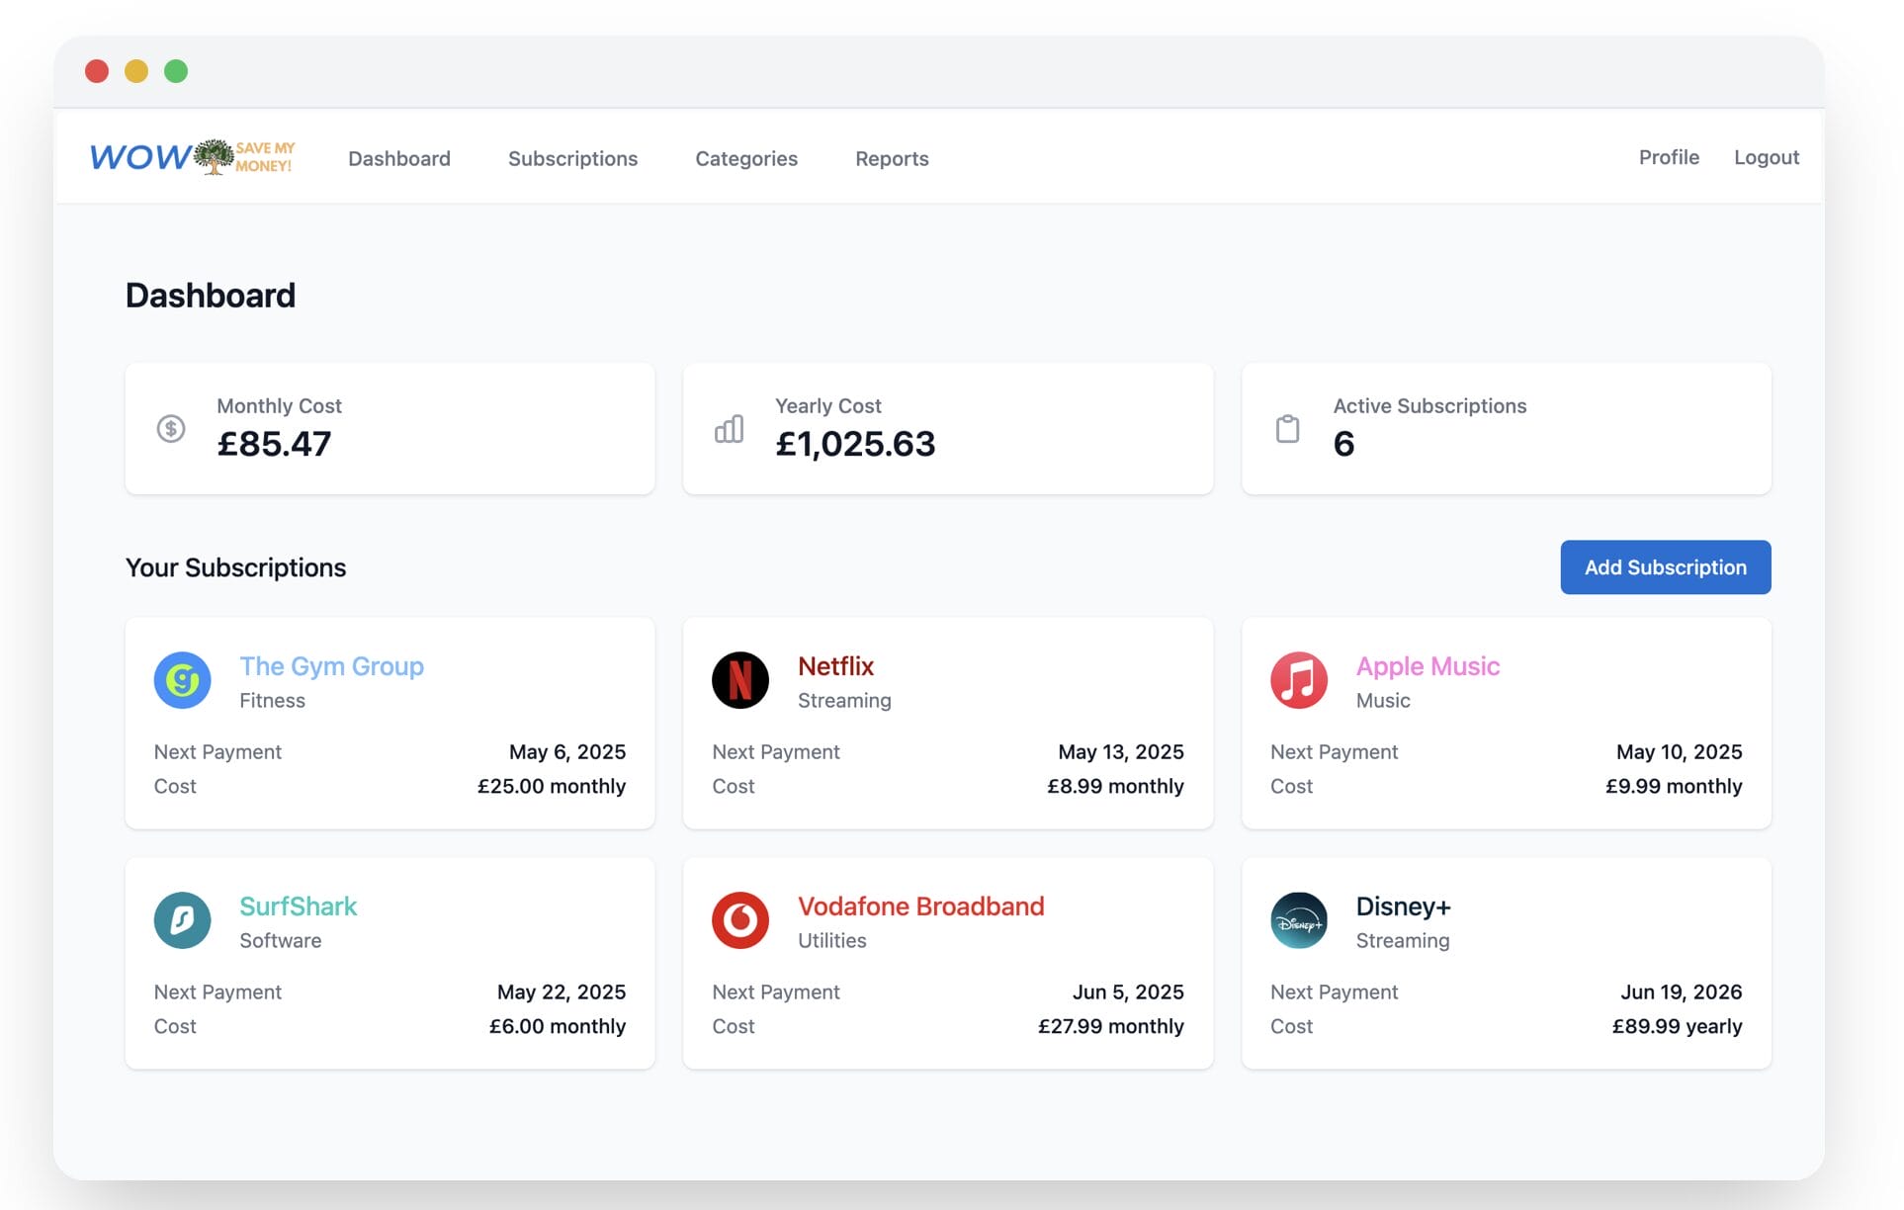Click Logout to sign out
1904x1210 pixels.
click(1767, 156)
